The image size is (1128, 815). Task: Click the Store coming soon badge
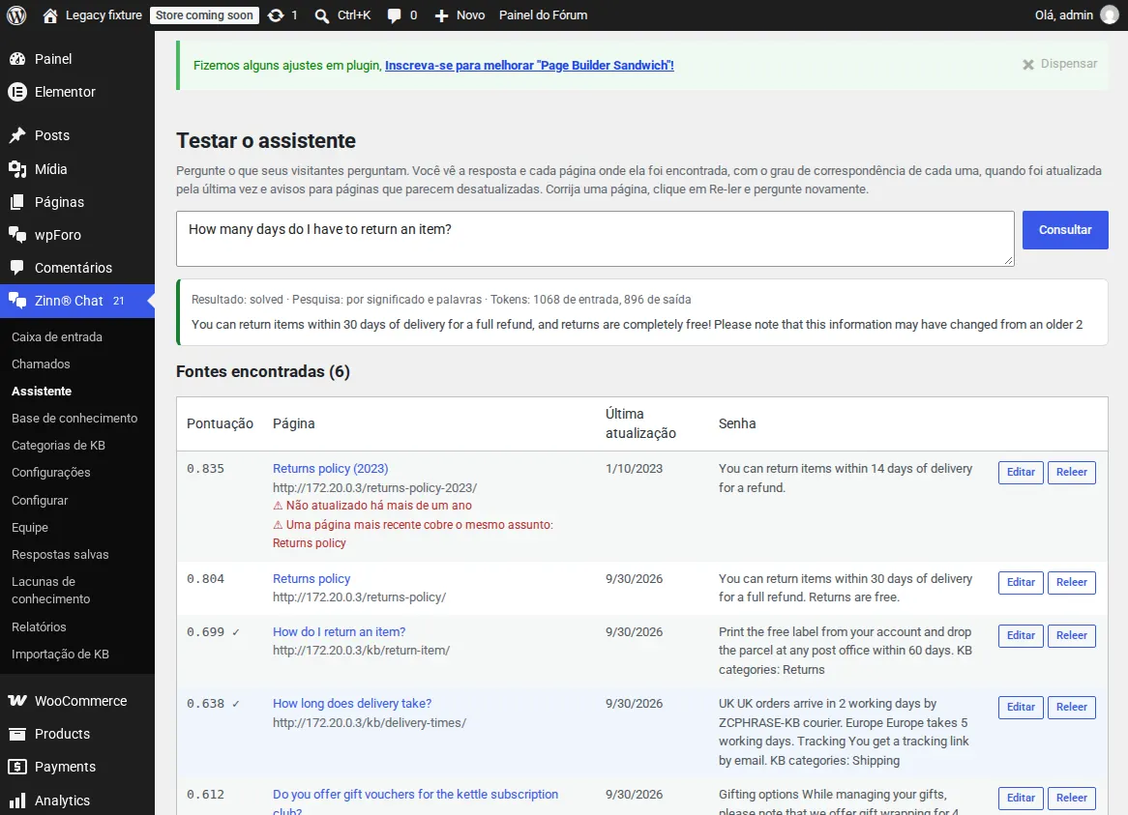[204, 15]
